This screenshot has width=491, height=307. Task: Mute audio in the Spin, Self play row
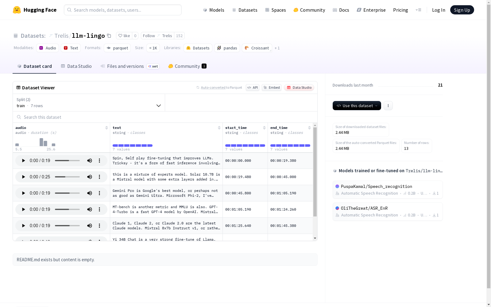point(90,161)
